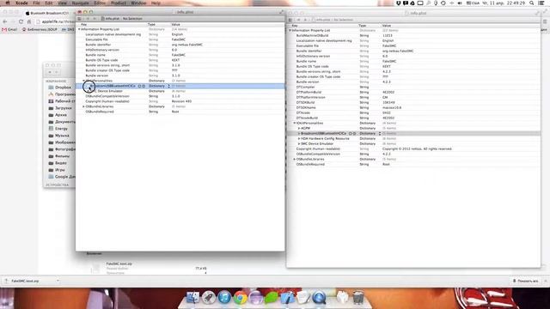This screenshot has height=309, width=550.
Task: Expand BroadcomUSBBluetoothHCICo in right window
Action: 299,134
